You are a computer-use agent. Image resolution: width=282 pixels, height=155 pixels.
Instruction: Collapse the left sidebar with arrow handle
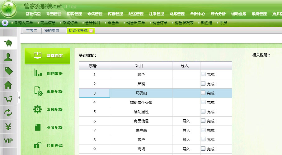click(x=19, y=98)
